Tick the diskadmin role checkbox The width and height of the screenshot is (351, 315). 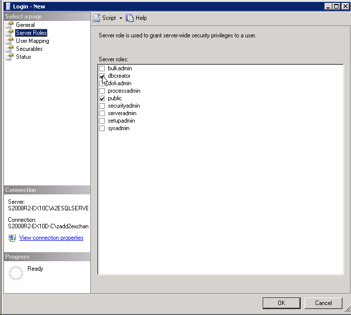102,83
